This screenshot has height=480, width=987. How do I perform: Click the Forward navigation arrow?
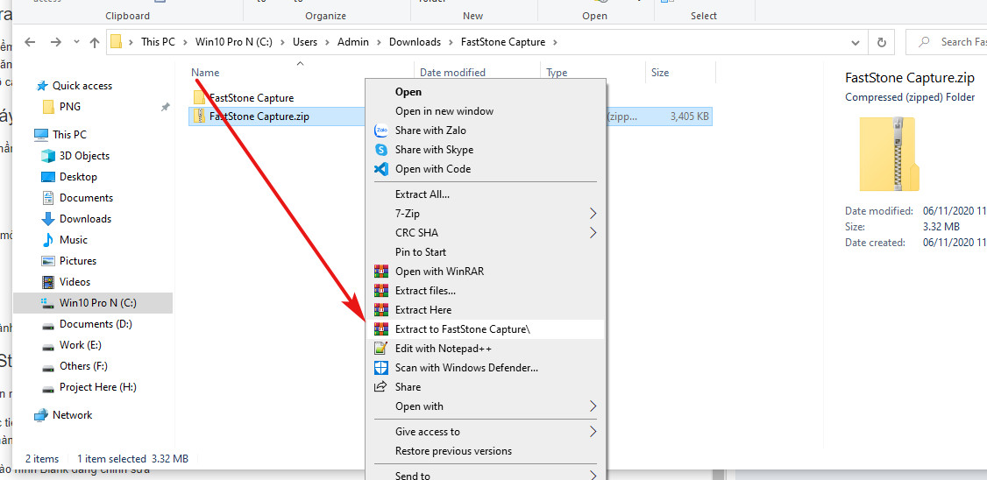click(55, 42)
